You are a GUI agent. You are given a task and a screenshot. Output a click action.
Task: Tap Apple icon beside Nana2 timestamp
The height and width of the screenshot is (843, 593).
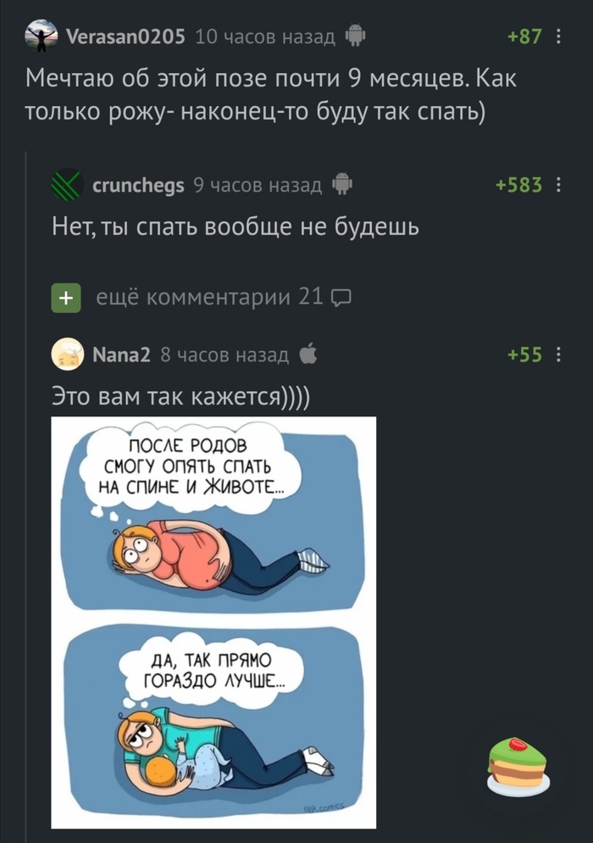point(308,354)
